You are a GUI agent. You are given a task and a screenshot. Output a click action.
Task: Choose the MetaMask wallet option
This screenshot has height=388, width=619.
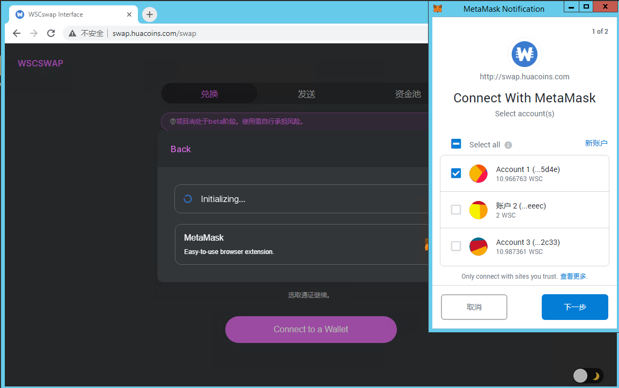(301, 244)
